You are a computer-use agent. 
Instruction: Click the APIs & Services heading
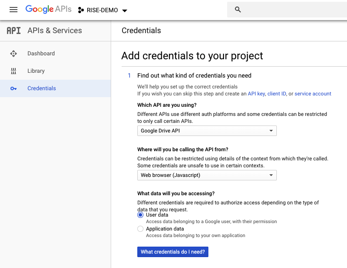tap(54, 31)
